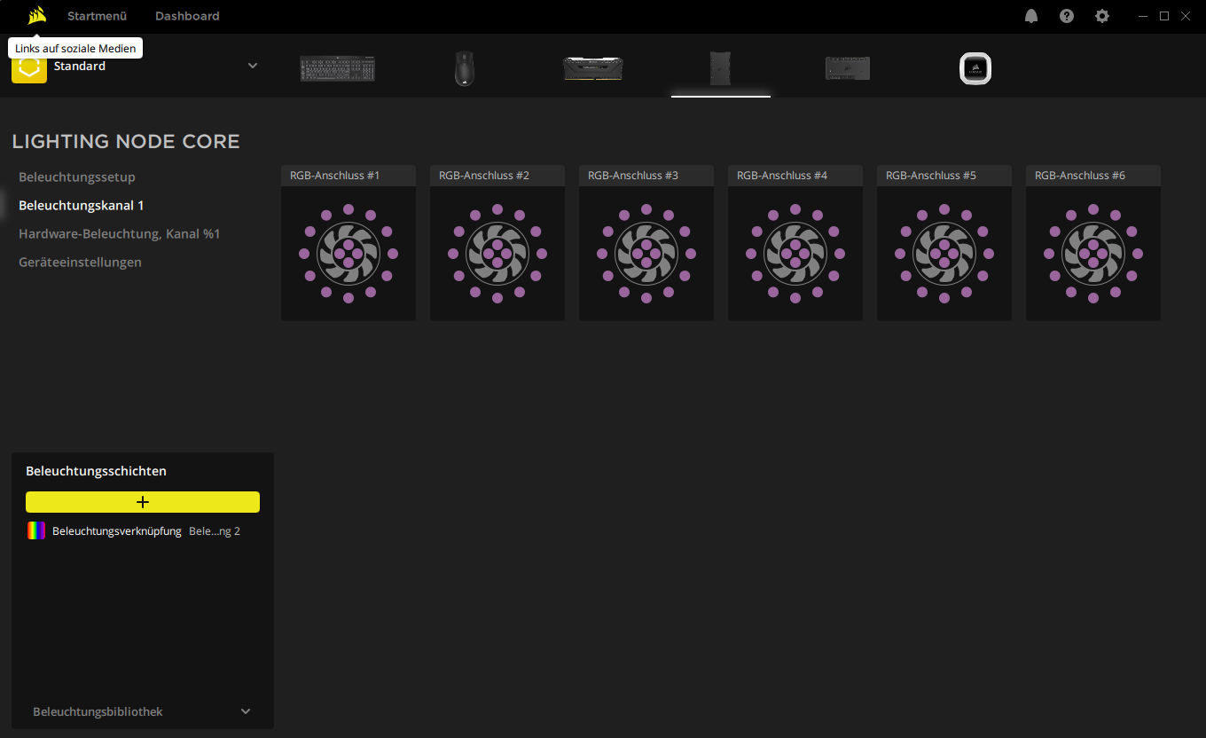Open Geräteeinstellungen in the sidebar
The image size is (1206, 738).
click(x=80, y=263)
